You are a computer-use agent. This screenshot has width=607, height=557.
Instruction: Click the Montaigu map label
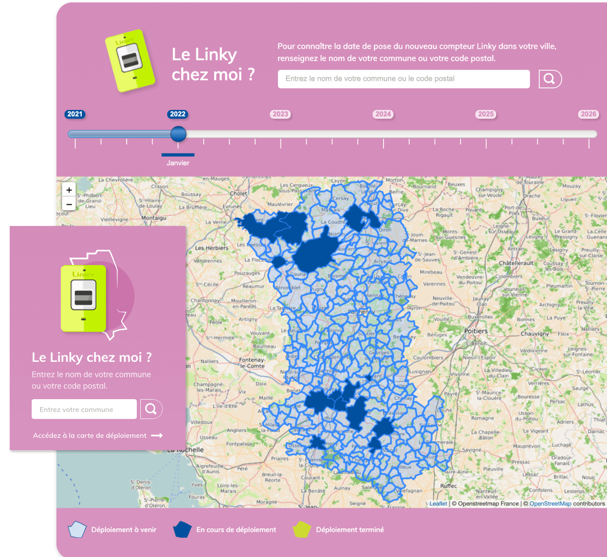(154, 218)
